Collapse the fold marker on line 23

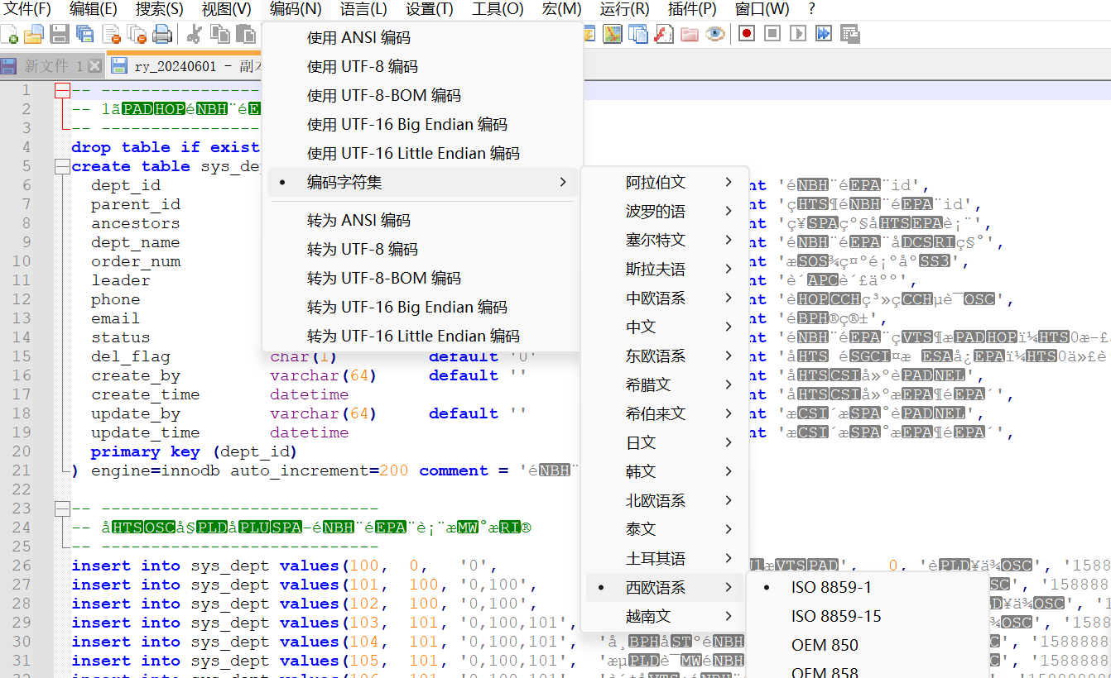click(x=62, y=508)
